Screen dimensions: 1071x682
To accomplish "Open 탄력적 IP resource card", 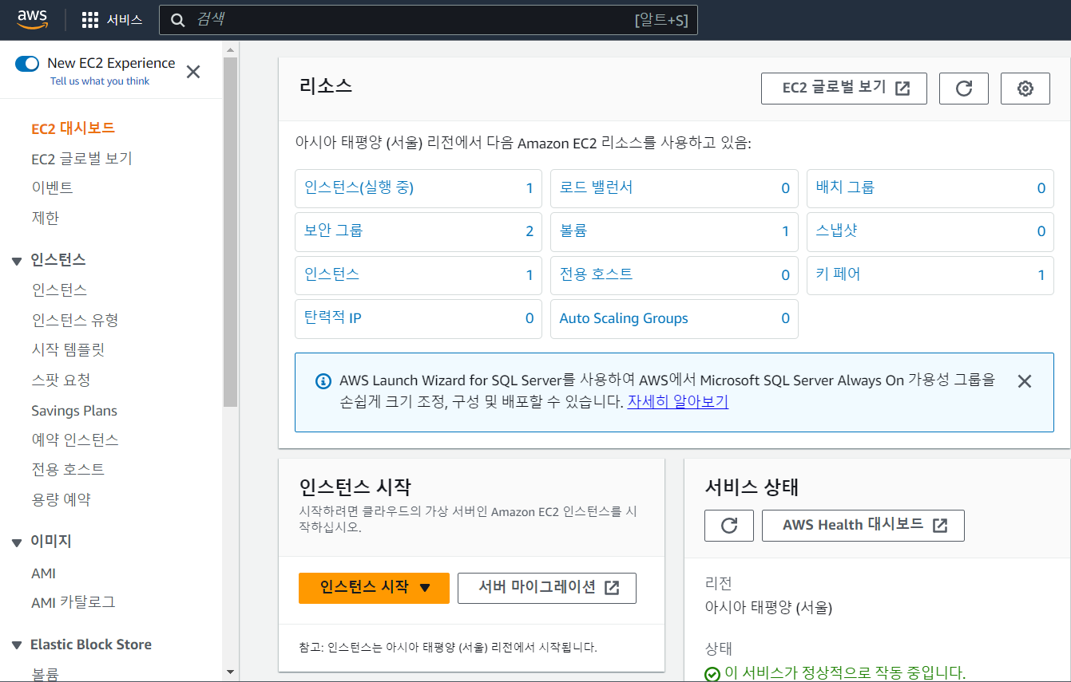I will pos(418,319).
